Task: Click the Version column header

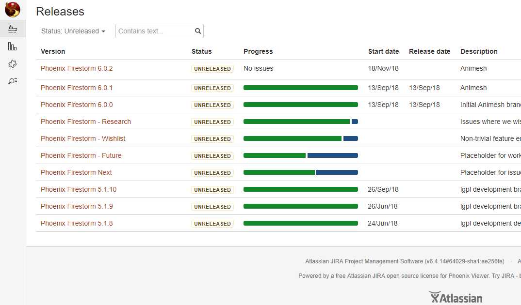Action: (x=53, y=51)
